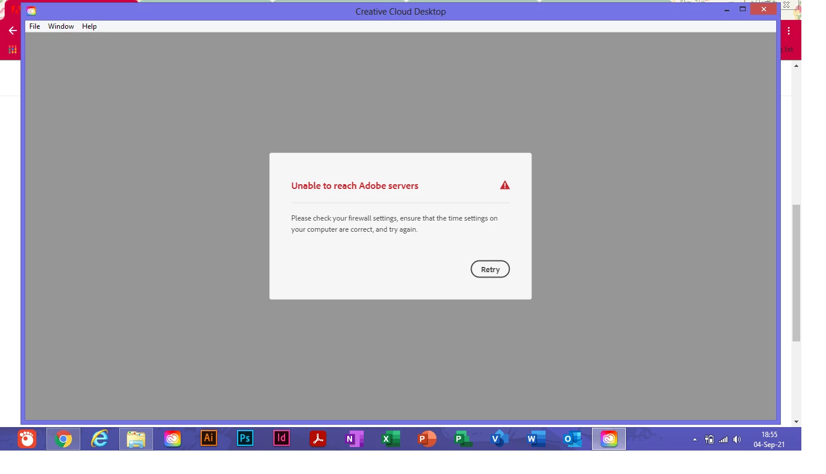Viewport: 826px width, 474px height.
Task: Click the red warning triangle icon
Action: (x=505, y=185)
